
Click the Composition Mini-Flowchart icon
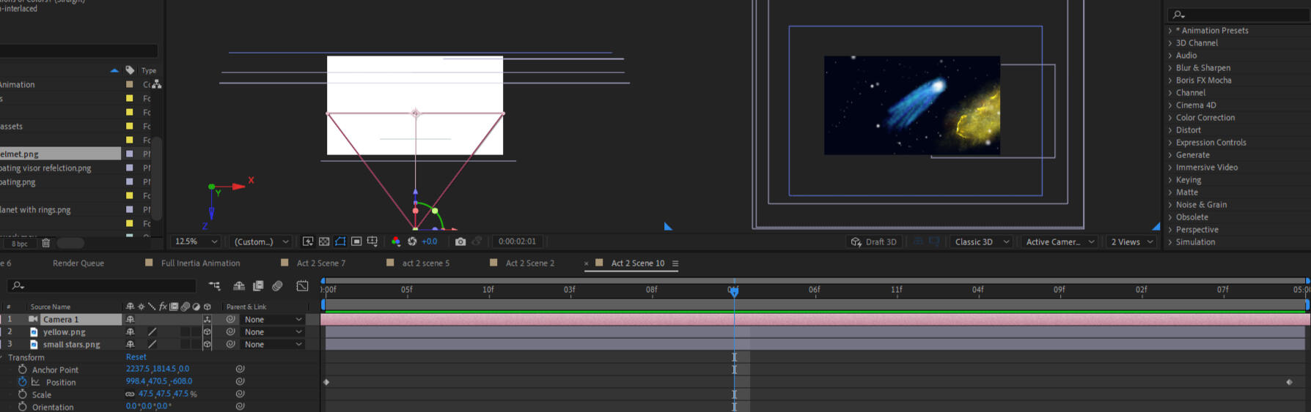(x=214, y=286)
